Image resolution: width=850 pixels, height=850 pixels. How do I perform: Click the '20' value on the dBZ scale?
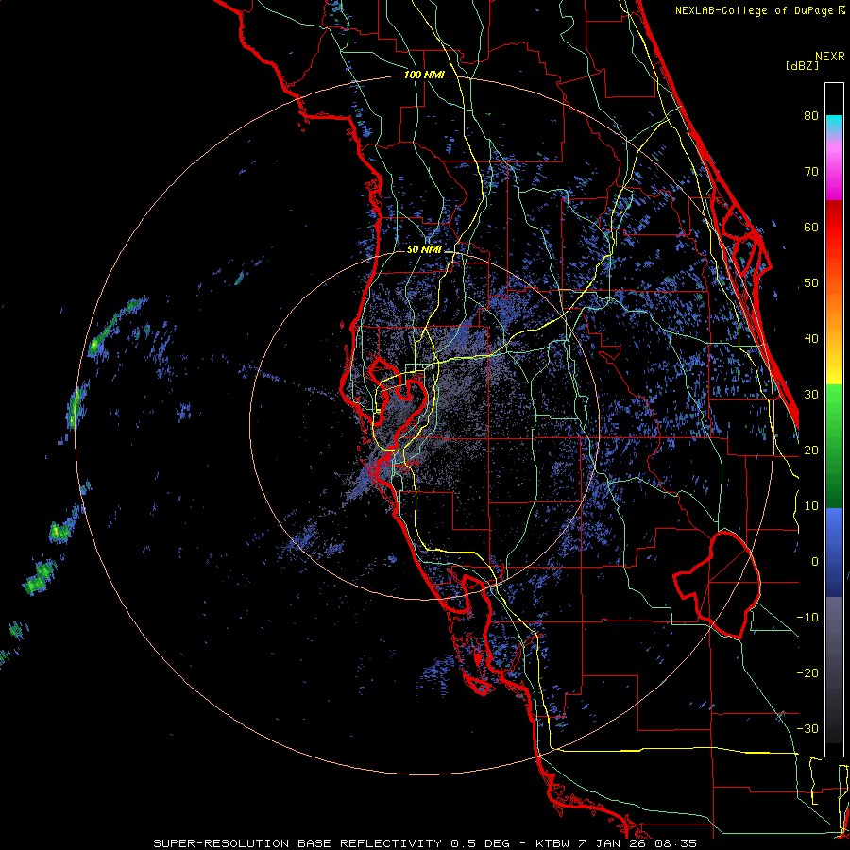pyautogui.click(x=811, y=450)
